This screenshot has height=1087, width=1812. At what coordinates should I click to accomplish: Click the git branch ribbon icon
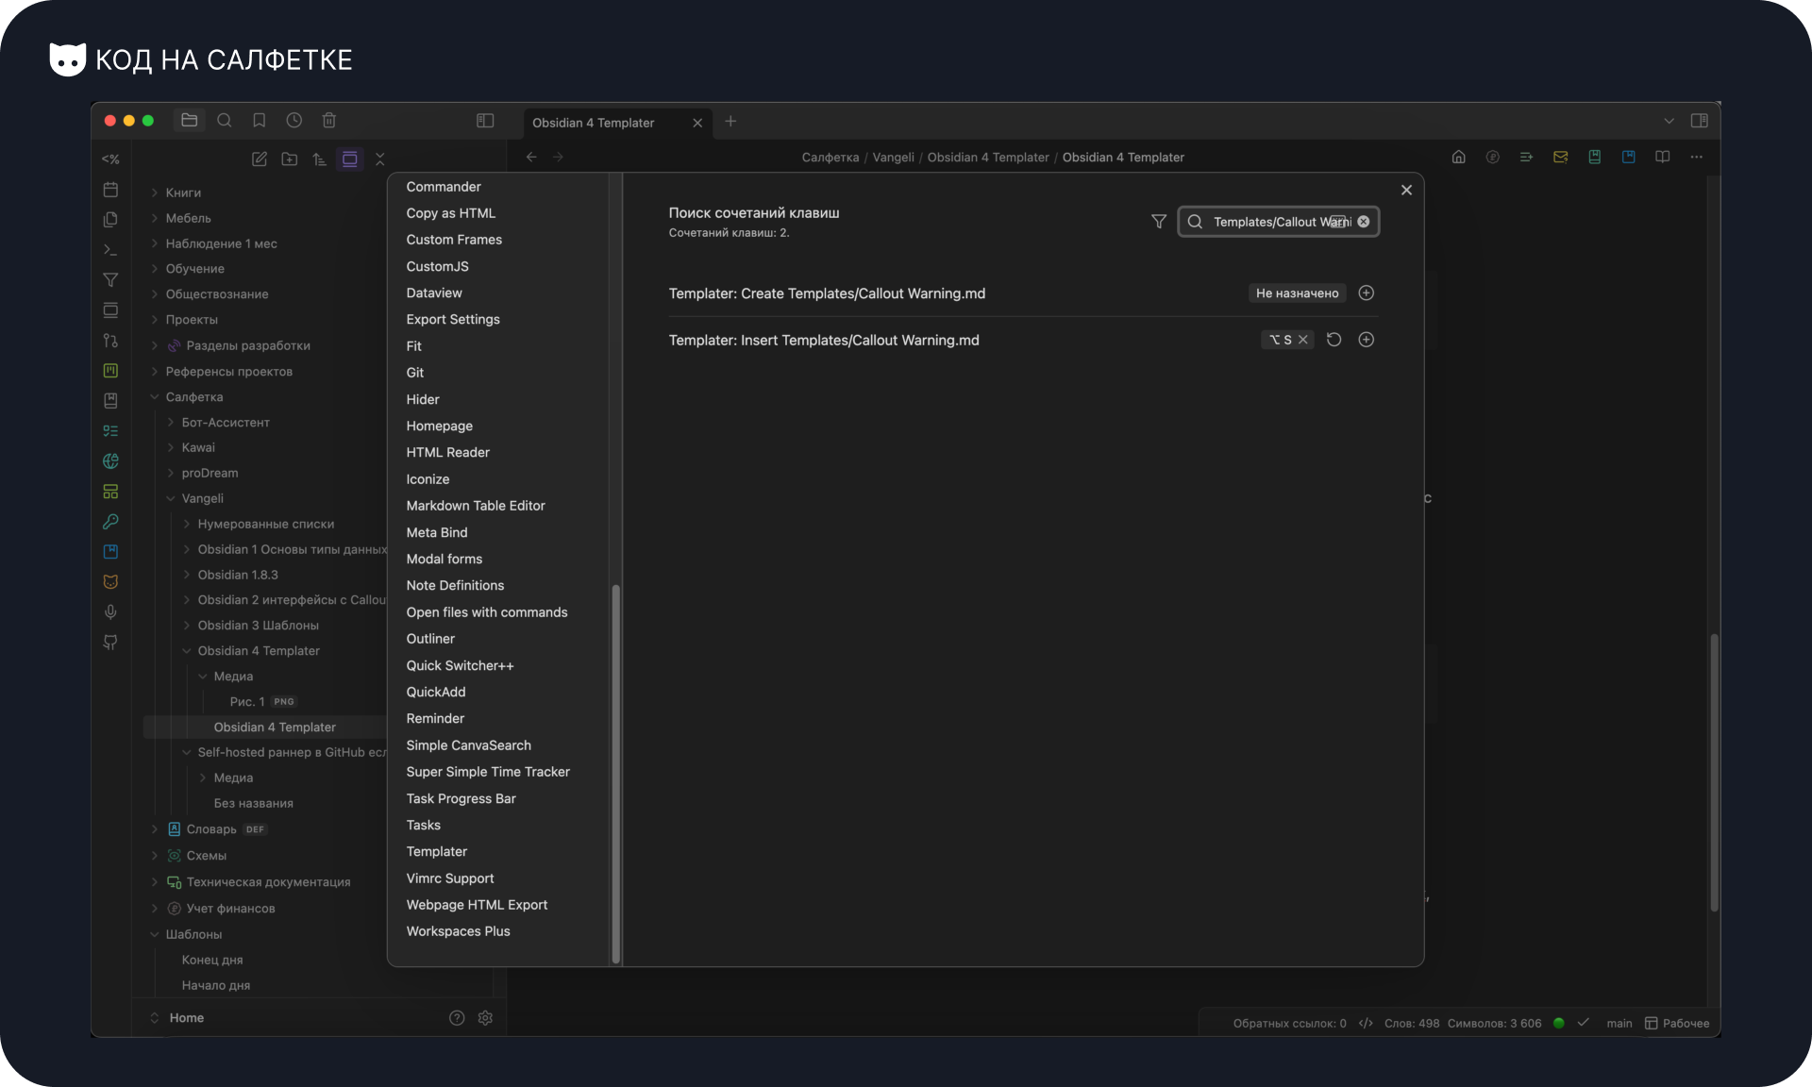click(110, 341)
